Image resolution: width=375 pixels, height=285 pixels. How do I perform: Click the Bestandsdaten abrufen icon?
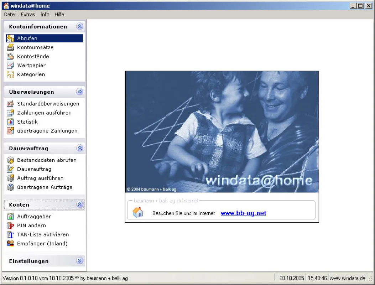pos(10,160)
